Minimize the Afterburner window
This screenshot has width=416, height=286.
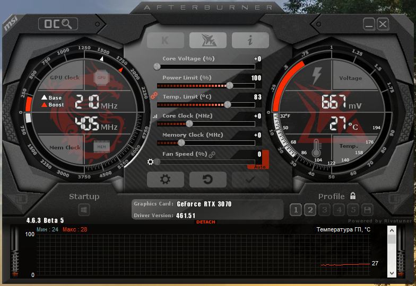tap(369, 24)
